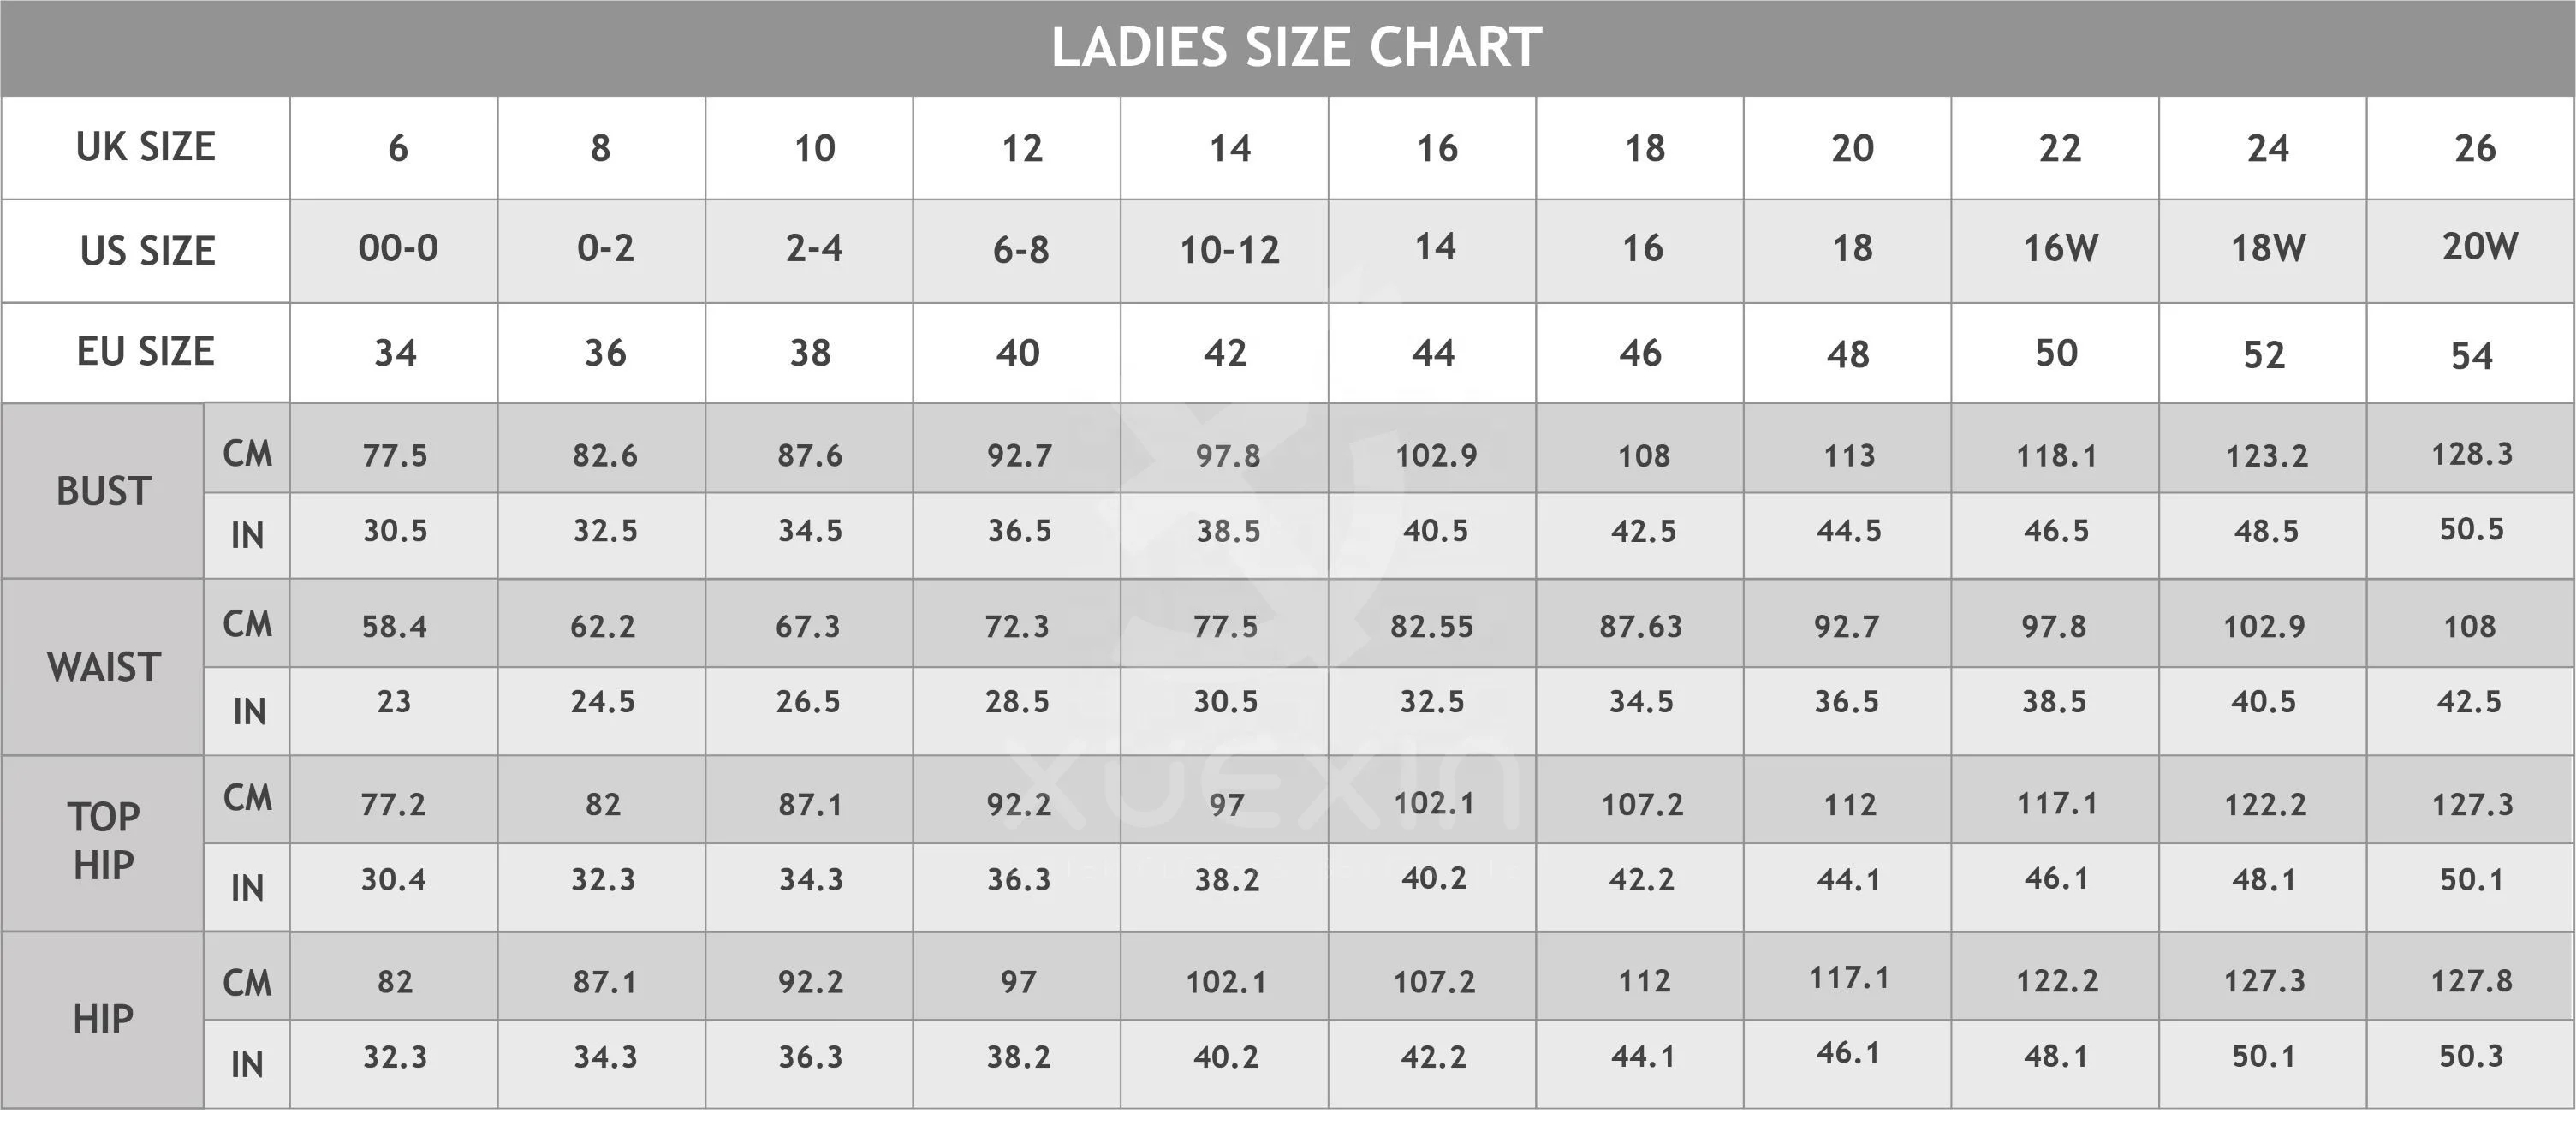Click EU size 44 cell

1433,353
